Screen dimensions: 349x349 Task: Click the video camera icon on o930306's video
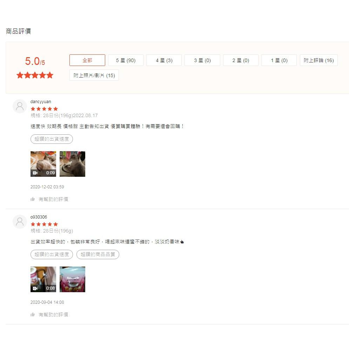35,288
